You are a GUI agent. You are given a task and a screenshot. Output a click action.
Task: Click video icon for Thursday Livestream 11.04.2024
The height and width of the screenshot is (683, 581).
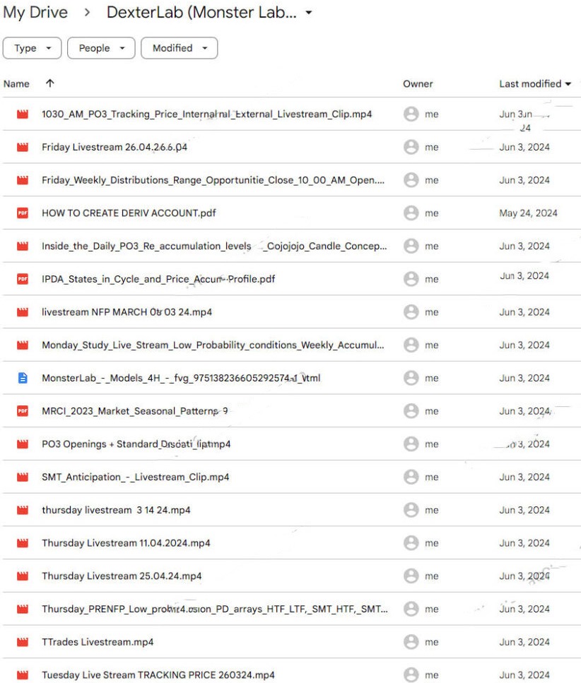coord(23,543)
